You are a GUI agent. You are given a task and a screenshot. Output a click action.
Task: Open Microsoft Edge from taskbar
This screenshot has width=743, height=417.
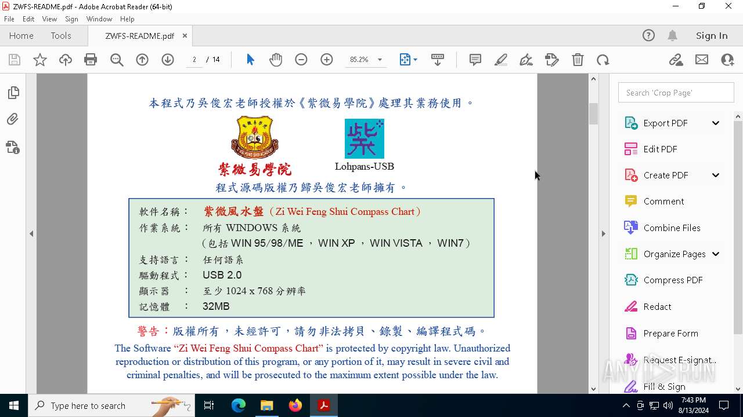pos(239,405)
